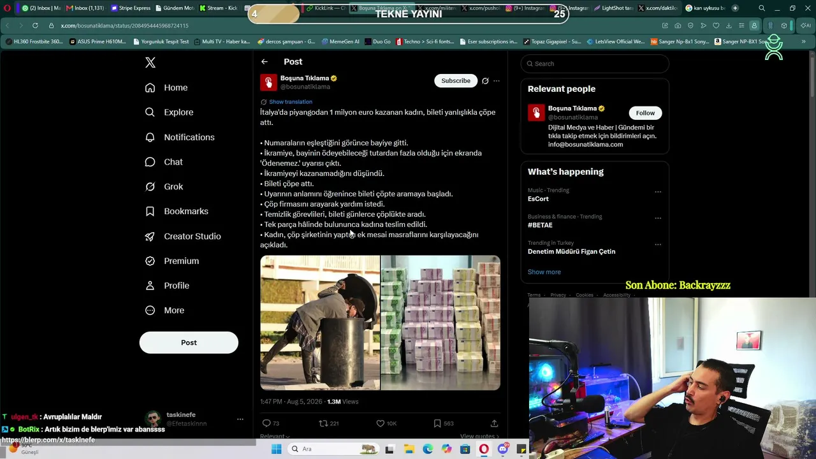The image size is (816, 459).
Task: Click the X logo in the sidebar
Action: click(x=150, y=62)
